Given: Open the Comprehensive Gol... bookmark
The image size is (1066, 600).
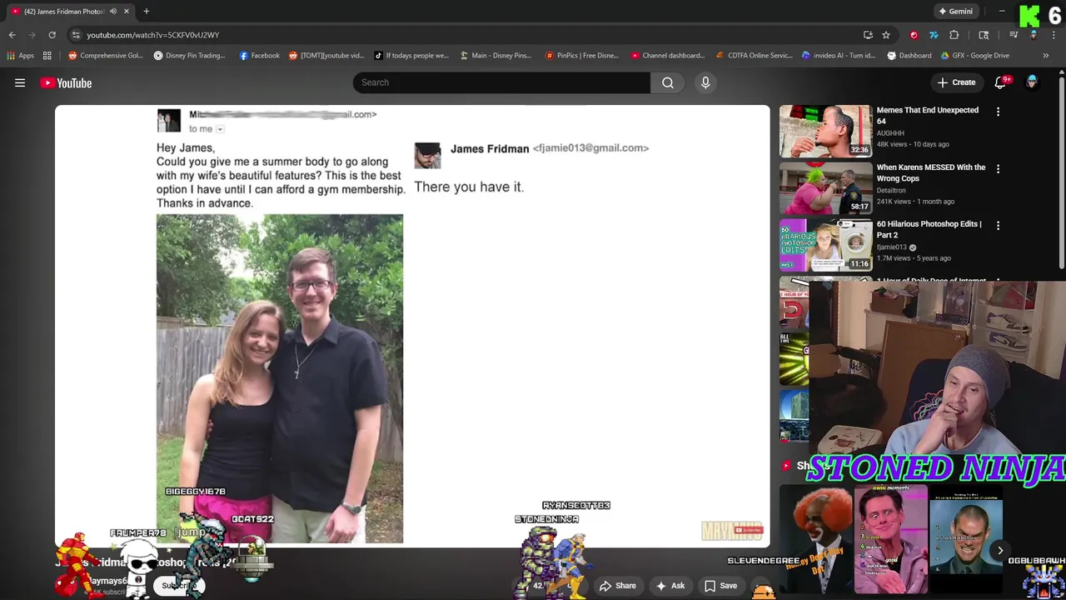Looking at the screenshot, I should (106, 56).
